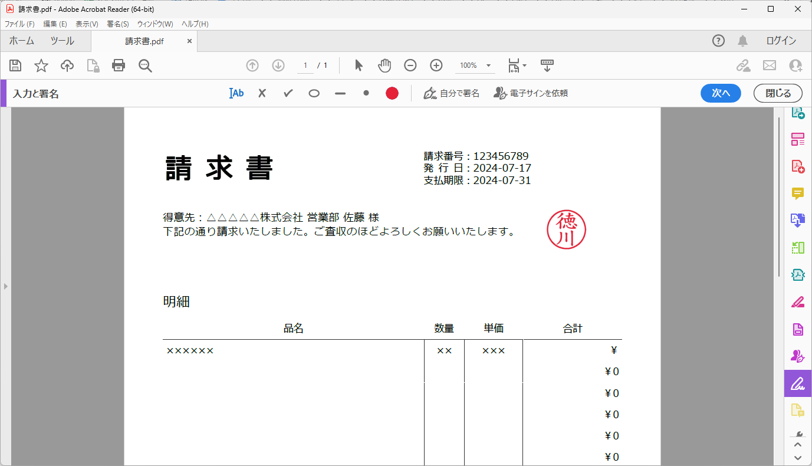Share a link using the chain icon
This screenshot has height=466, width=812.
744,65
